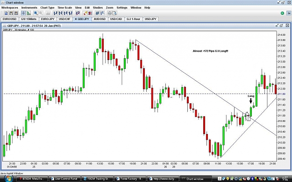Image resolution: width=292 pixels, height=182 pixels.
Task: Click the greyed bar chart icon
Action: point(48,13)
